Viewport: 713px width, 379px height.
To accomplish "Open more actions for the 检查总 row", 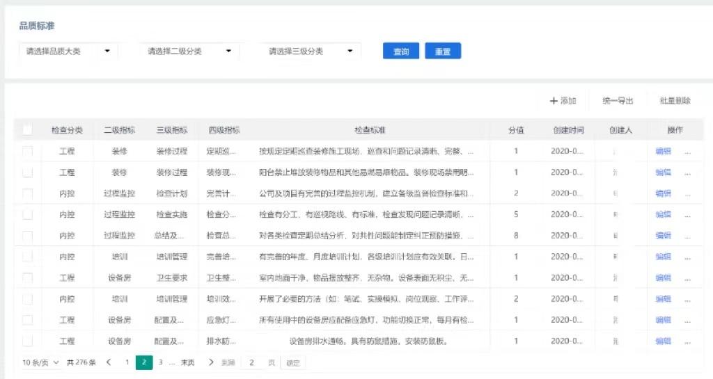I will pyautogui.click(x=687, y=236).
